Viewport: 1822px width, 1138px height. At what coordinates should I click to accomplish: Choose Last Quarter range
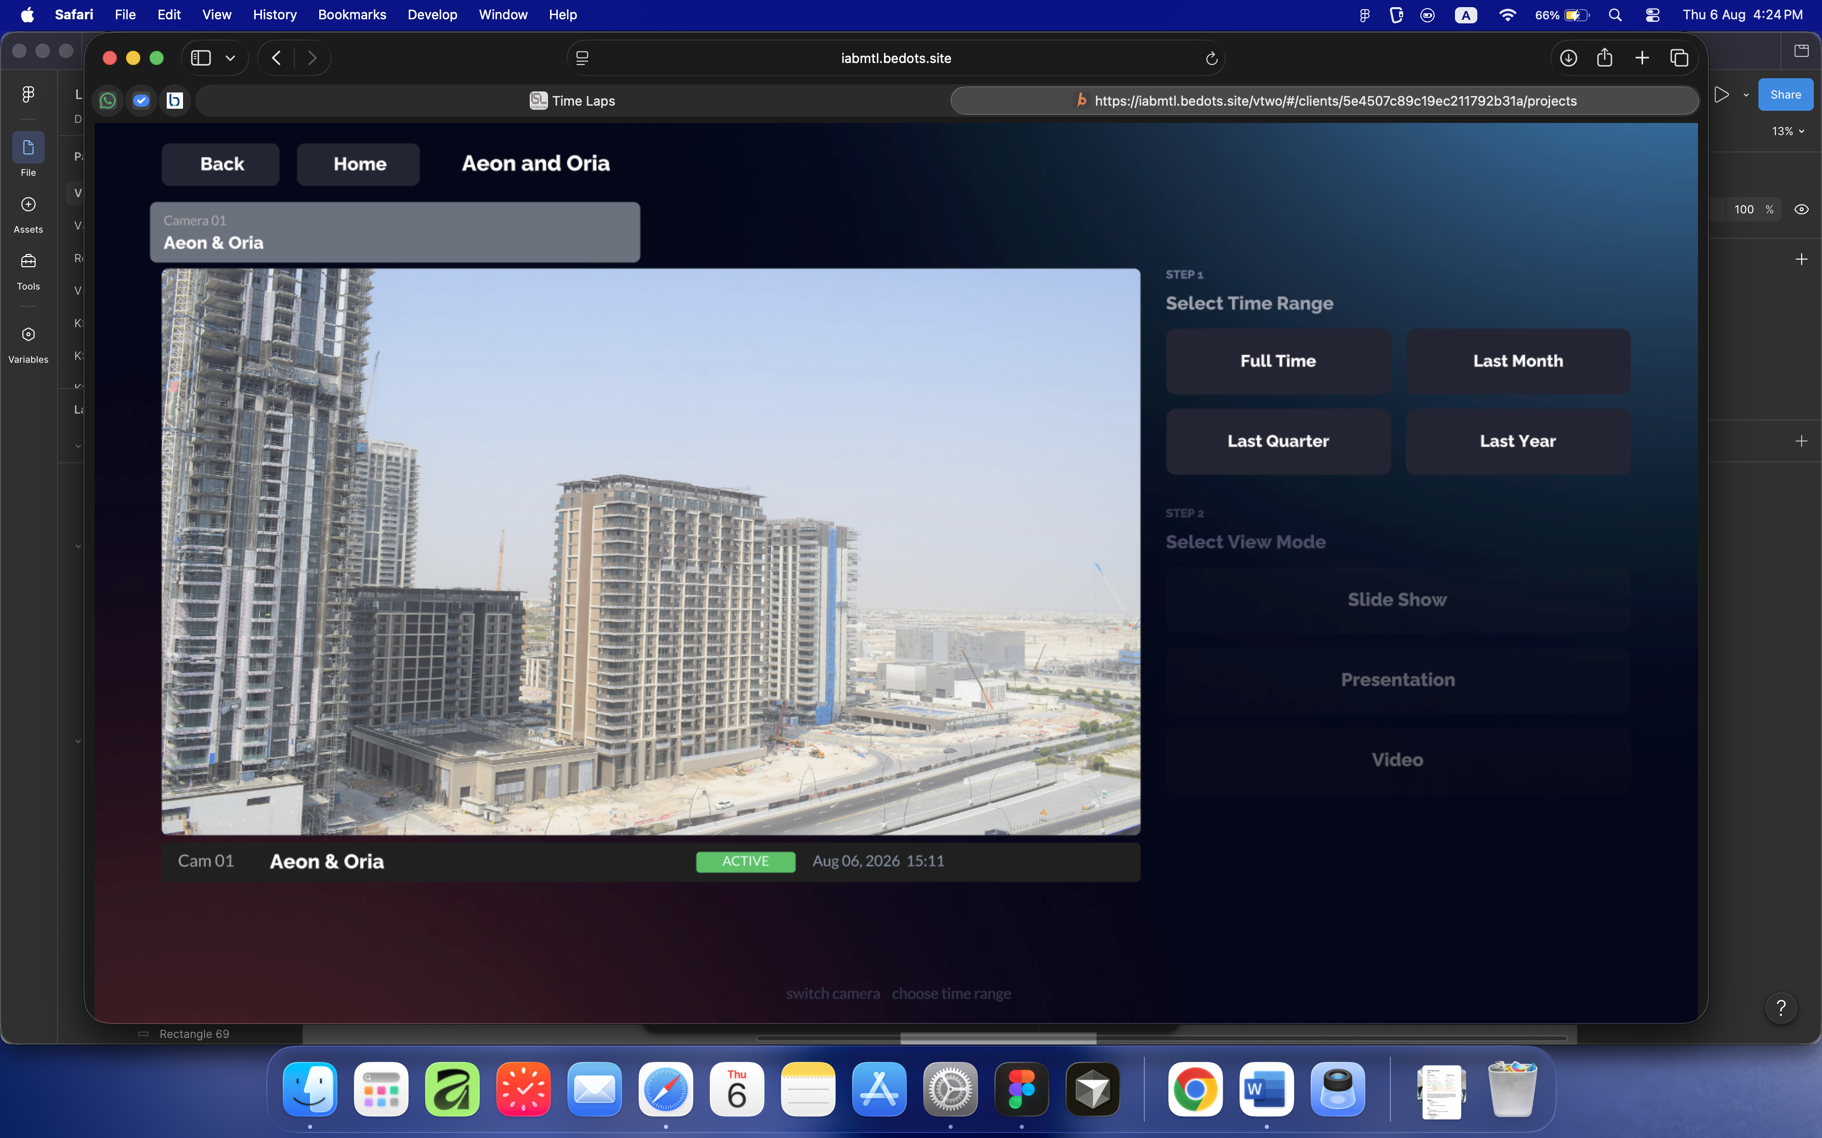pos(1279,441)
